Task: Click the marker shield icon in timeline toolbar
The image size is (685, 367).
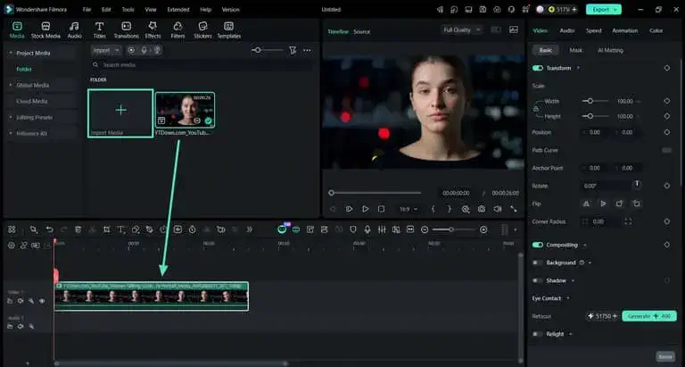Action: [353, 229]
